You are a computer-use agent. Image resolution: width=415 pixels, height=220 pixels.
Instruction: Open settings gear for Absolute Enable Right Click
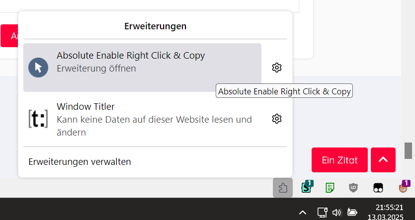point(277,68)
